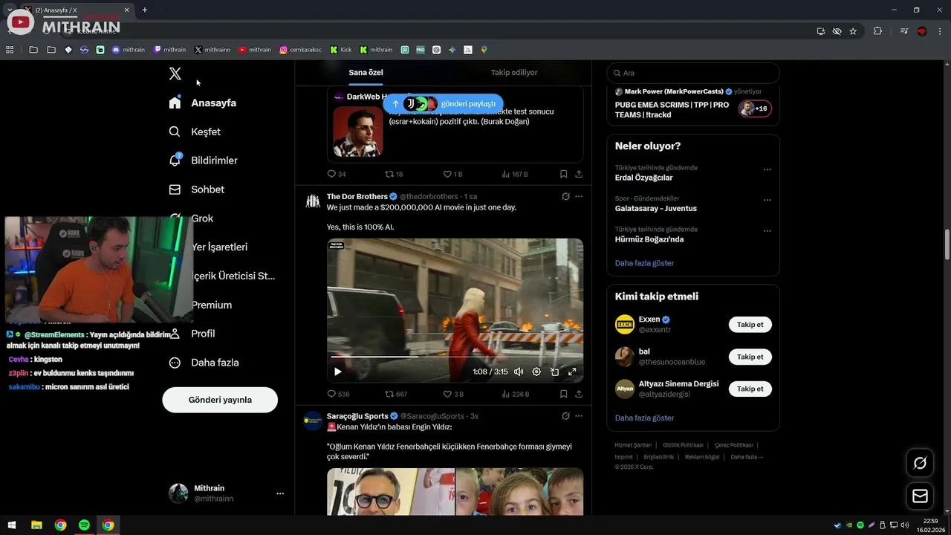The image size is (951, 535).
Task: Open a new browser tab
Action: [144, 10]
